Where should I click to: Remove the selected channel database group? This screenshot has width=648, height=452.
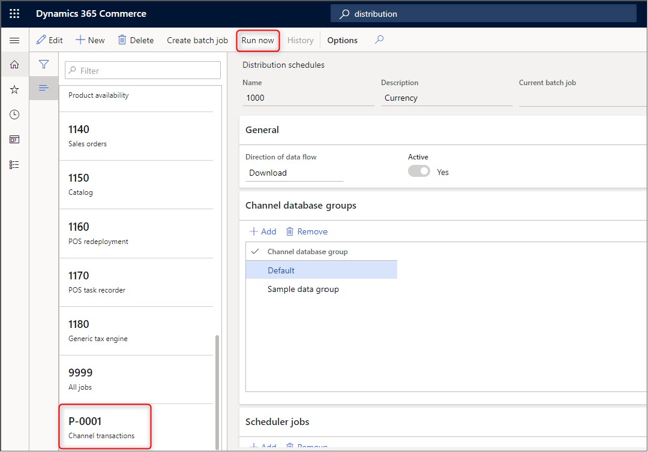pos(307,231)
